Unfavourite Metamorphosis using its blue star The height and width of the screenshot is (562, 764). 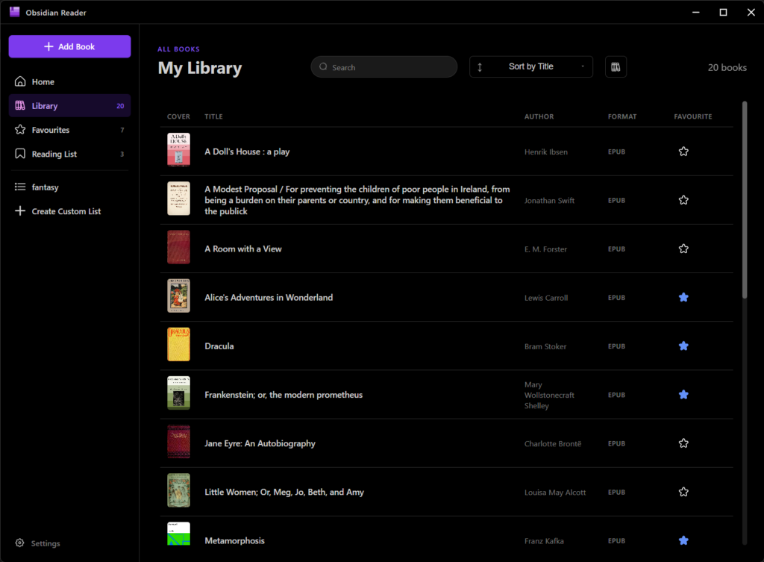[x=683, y=540]
